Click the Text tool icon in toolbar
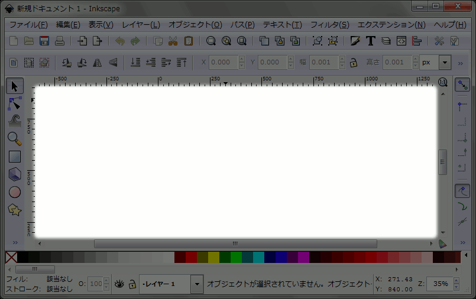The image size is (476, 299). tap(371, 41)
